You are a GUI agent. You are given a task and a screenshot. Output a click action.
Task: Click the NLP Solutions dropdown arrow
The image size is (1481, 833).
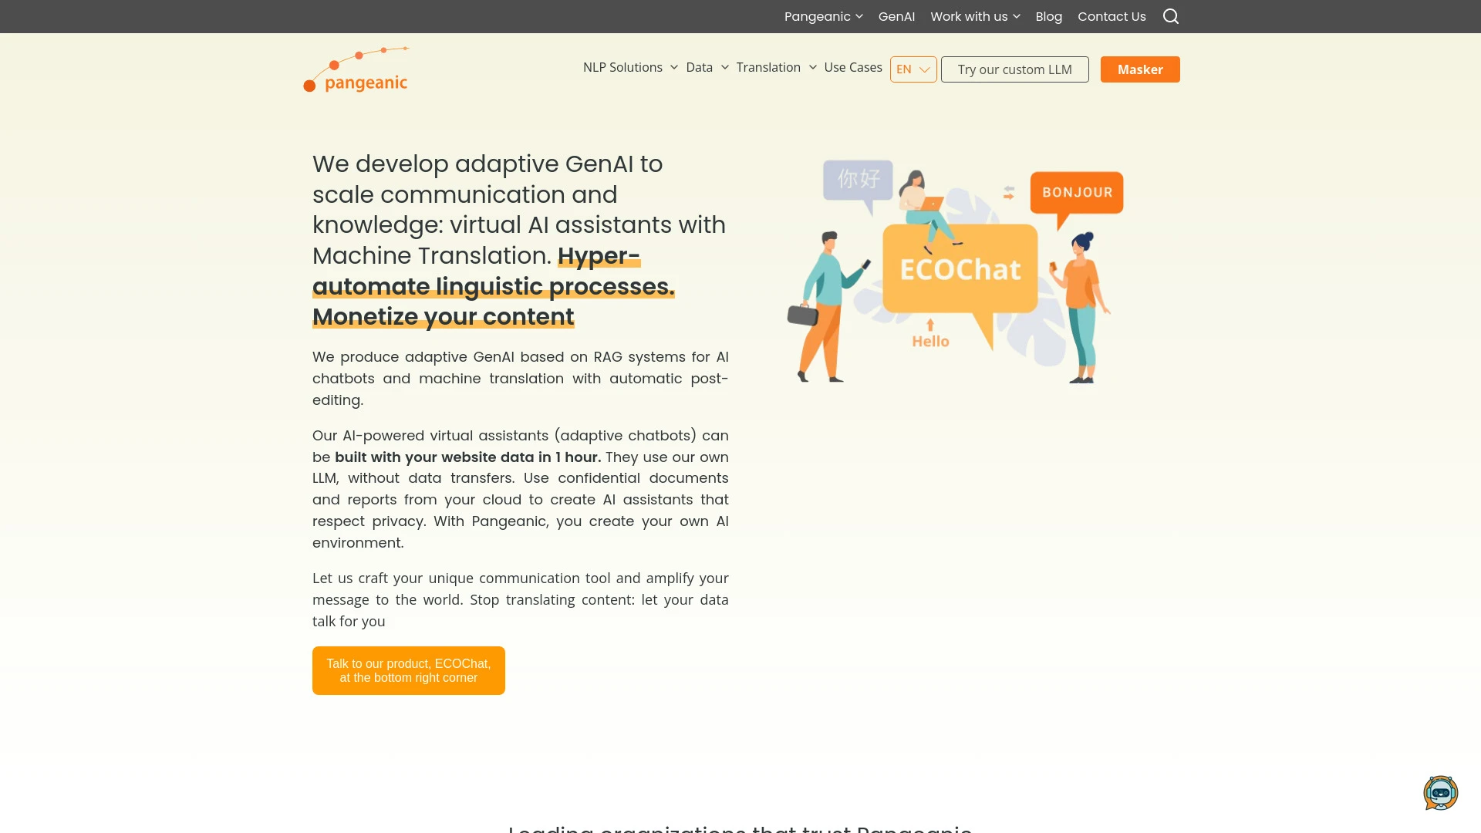[674, 67]
